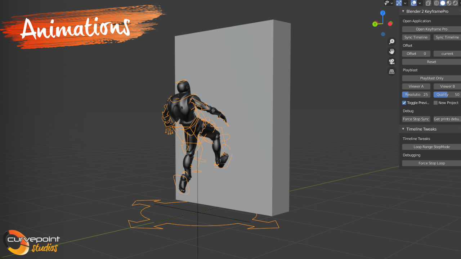Switch to Wireframe viewport shading
The height and width of the screenshot is (259, 461).
tap(436, 3)
